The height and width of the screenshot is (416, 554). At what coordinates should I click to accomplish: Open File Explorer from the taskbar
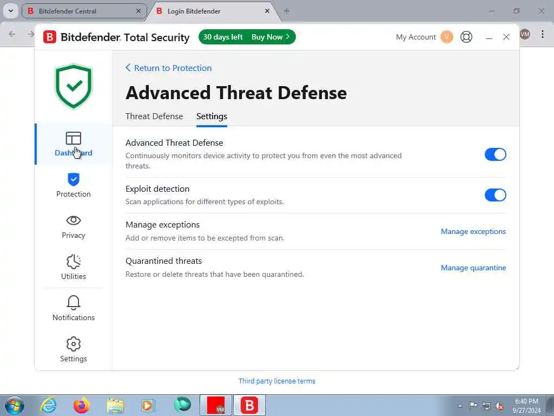click(115, 406)
